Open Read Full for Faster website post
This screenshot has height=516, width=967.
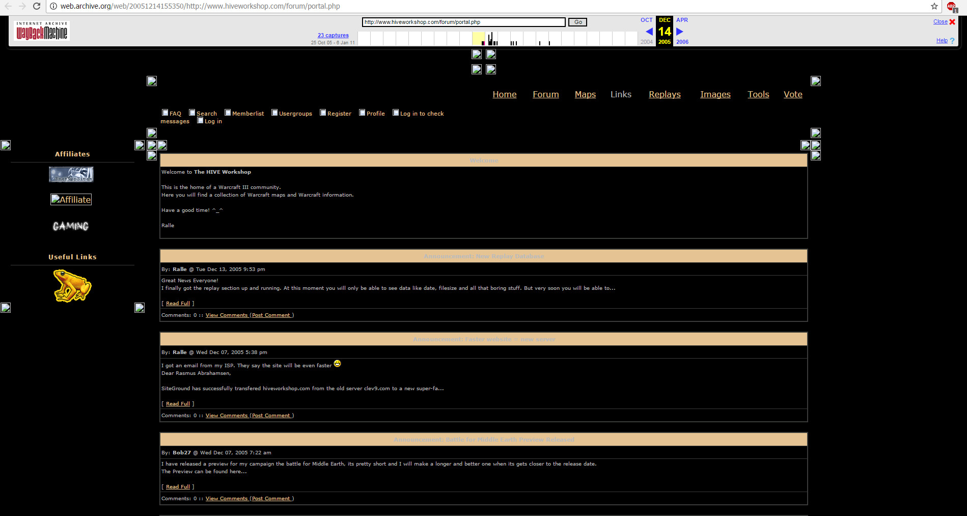click(x=178, y=403)
